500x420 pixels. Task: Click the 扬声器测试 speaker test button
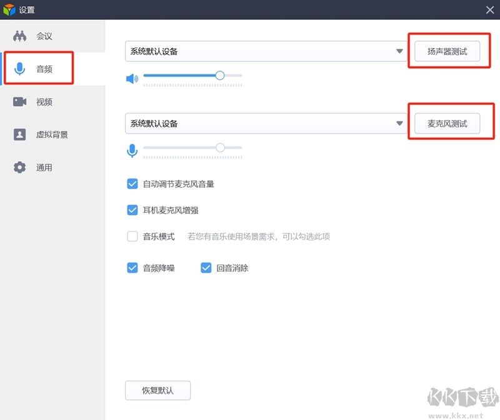pos(446,52)
